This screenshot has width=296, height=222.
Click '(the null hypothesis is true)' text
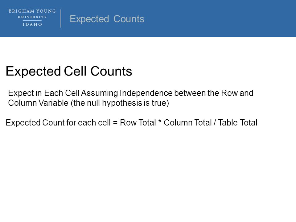tap(120, 103)
